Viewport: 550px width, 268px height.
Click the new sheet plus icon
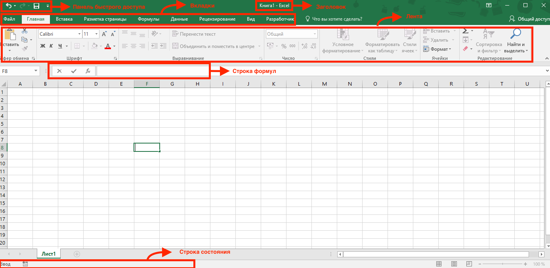[77, 254]
